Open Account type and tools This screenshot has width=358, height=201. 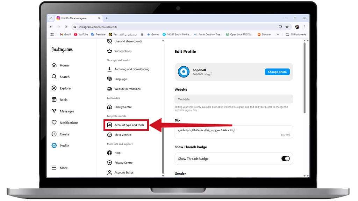pos(126,125)
